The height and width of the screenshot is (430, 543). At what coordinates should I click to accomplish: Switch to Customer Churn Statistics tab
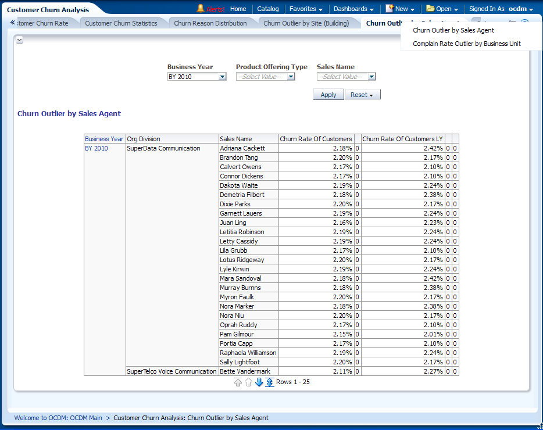121,23
